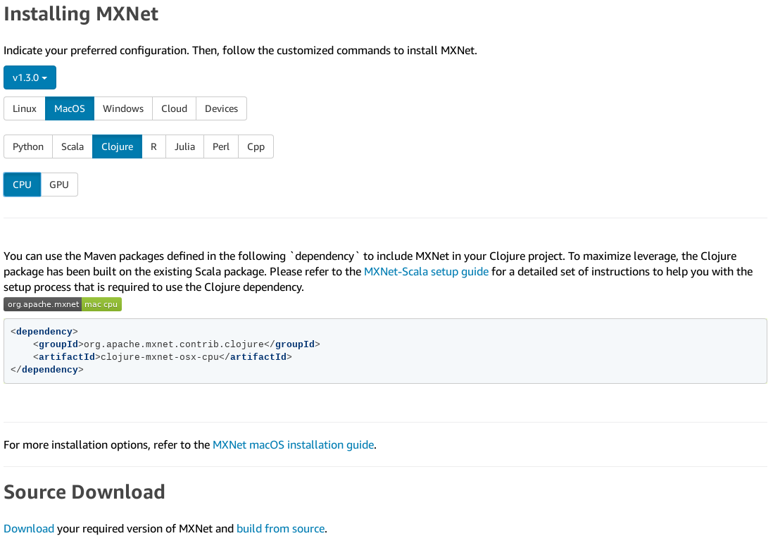The image size is (773, 543).
Task: Open the v1.3.0 version dropdown
Action: [29, 77]
